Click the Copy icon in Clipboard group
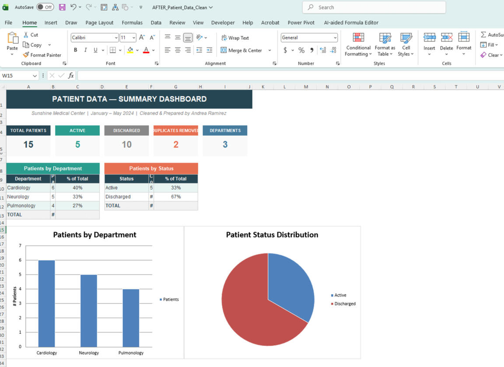504x367 pixels. point(26,45)
